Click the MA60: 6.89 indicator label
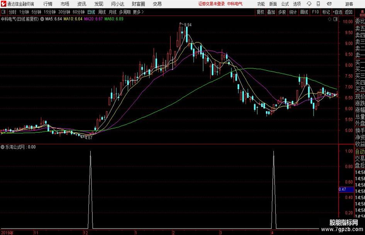This screenshot has height=235, width=365. (114, 19)
